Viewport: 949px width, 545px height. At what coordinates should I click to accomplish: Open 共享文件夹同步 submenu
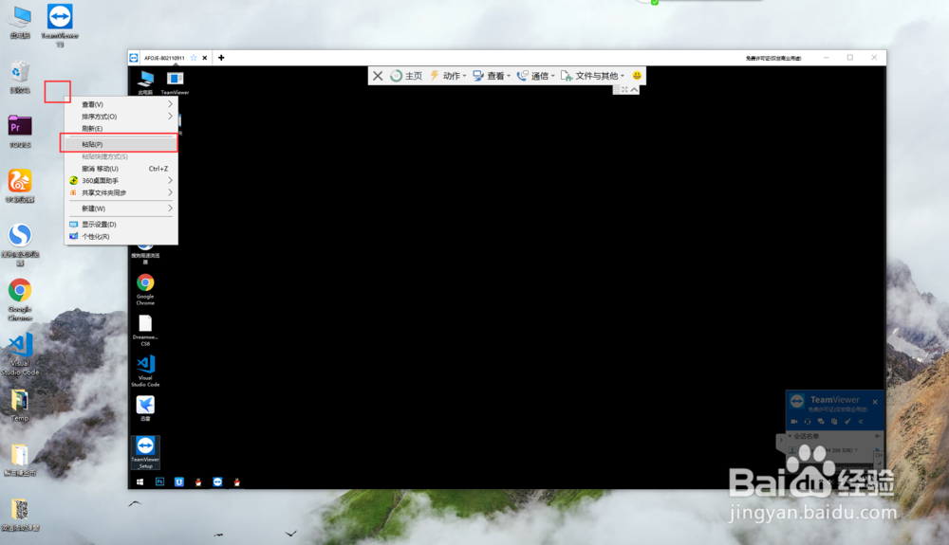coord(121,192)
